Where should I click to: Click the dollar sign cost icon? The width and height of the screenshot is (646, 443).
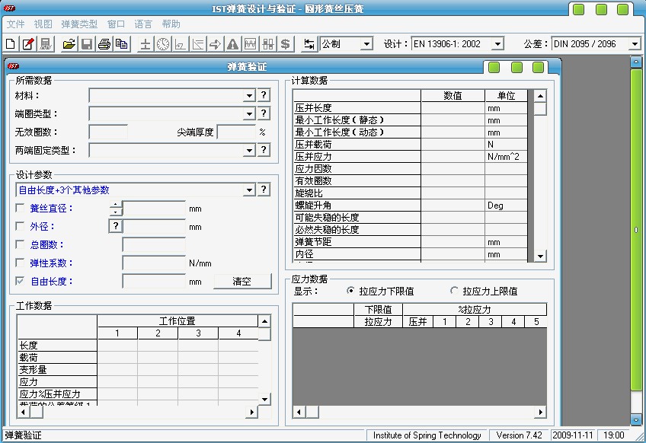click(285, 43)
